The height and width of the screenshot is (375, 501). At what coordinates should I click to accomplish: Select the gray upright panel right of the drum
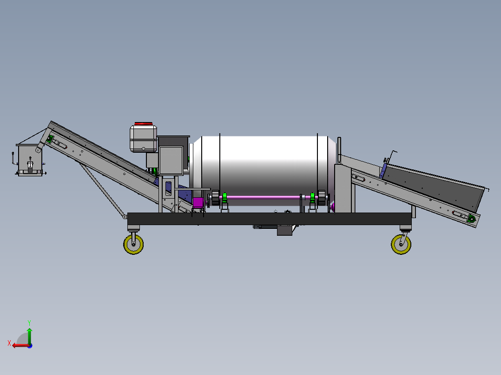343,188
